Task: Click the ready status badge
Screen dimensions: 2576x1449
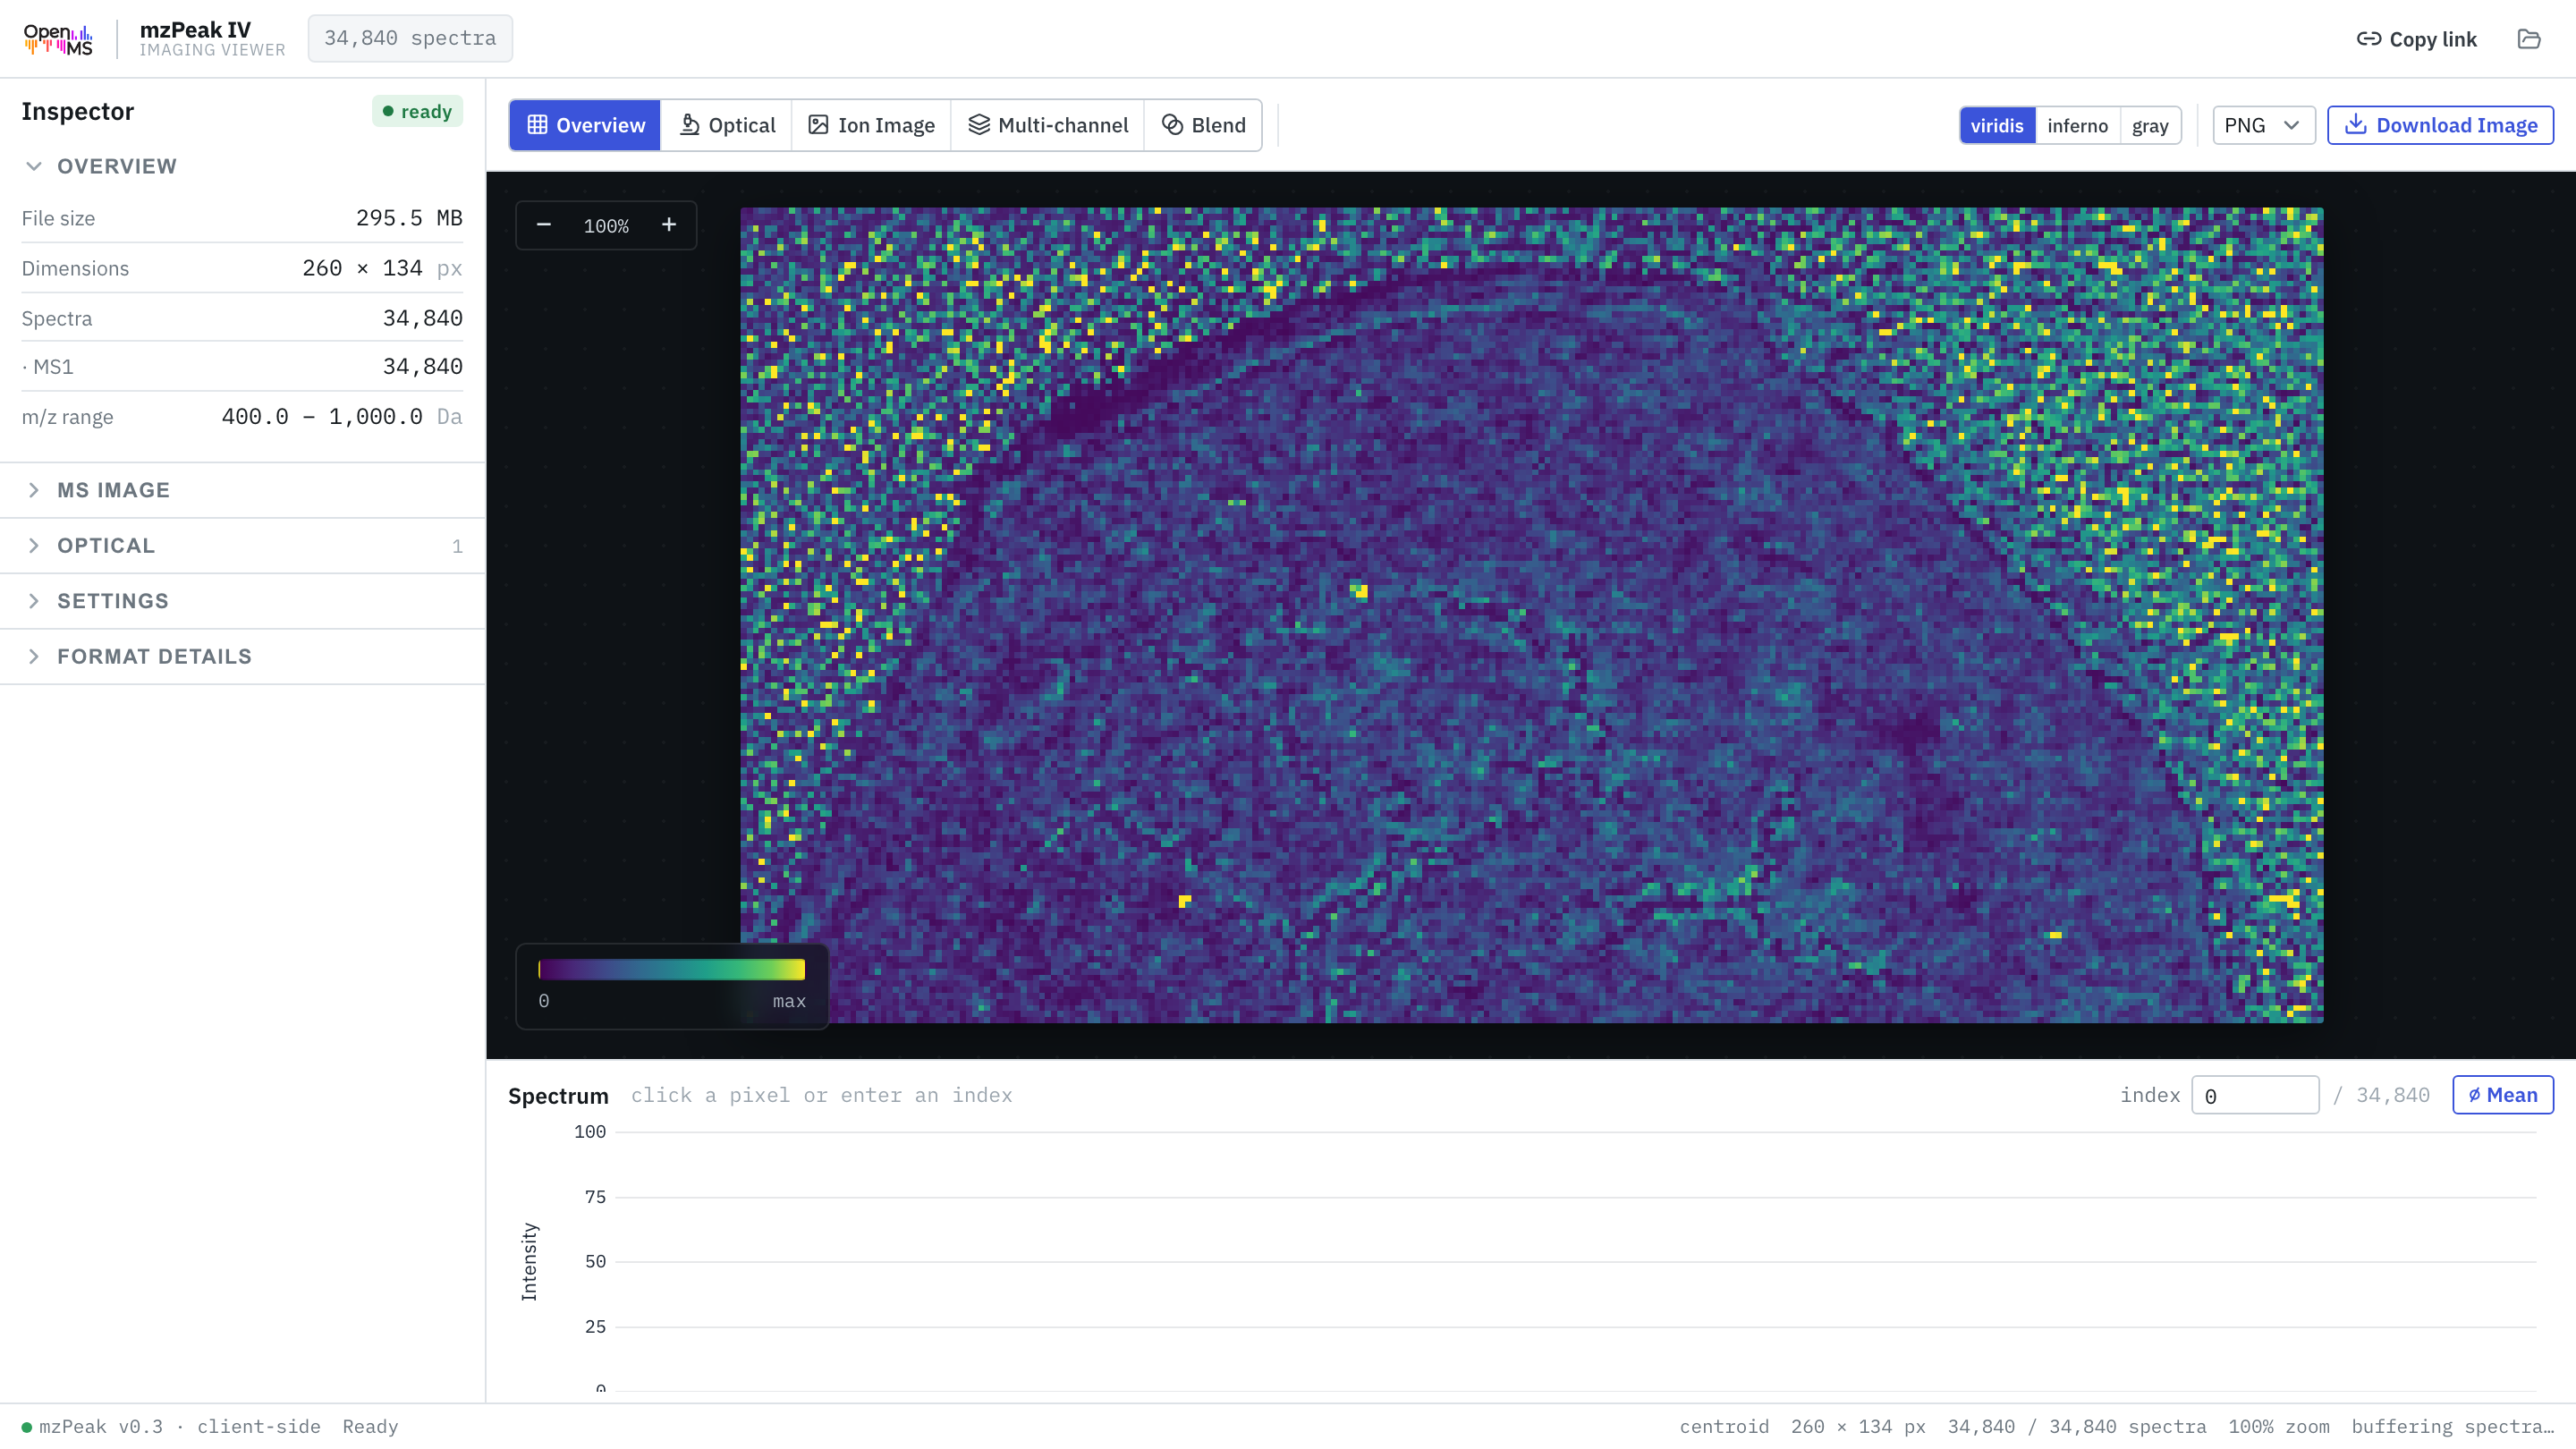Action: pos(417,111)
